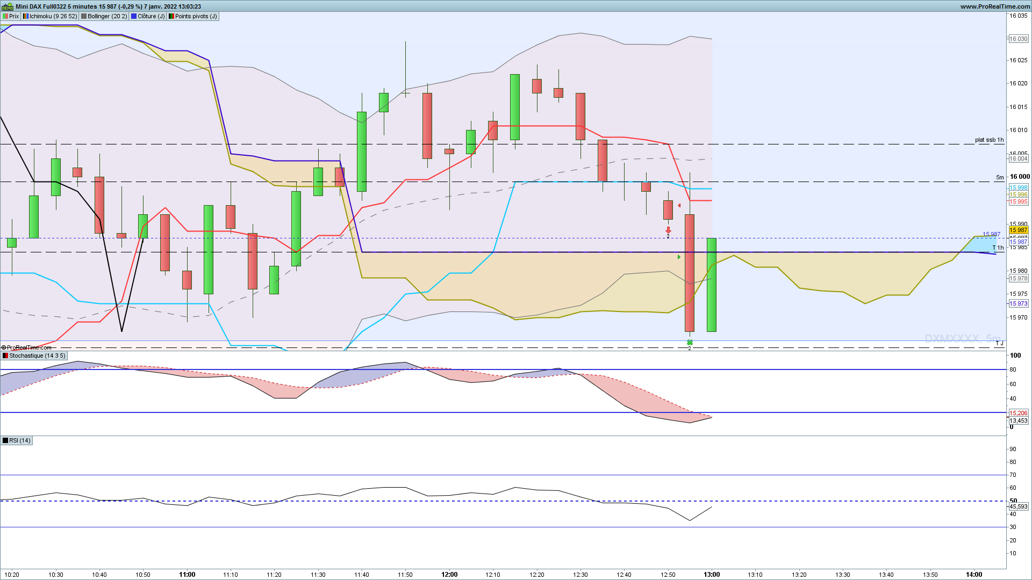Click the blue 15 973 price tag

click(x=1019, y=304)
